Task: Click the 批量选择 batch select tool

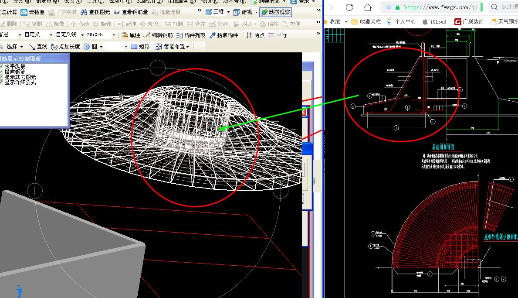Action: tap(166, 12)
